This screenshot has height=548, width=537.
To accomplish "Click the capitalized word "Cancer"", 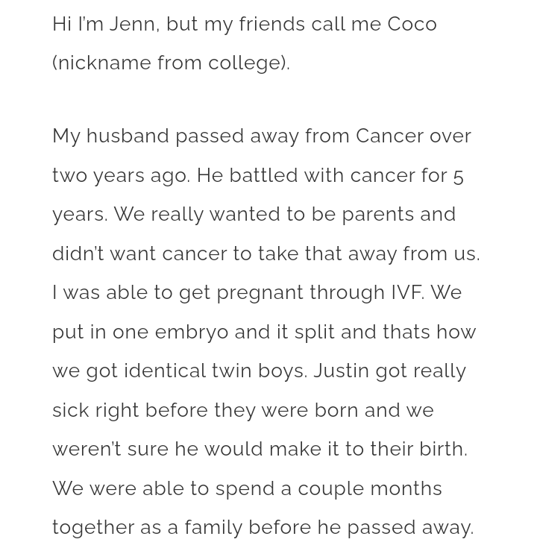I will click(389, 136).
